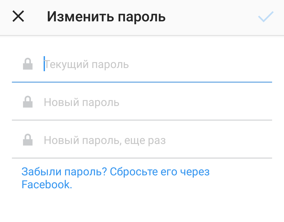Tap the Новый пароль, еще раз placeholder text

[x=105, y=141]
